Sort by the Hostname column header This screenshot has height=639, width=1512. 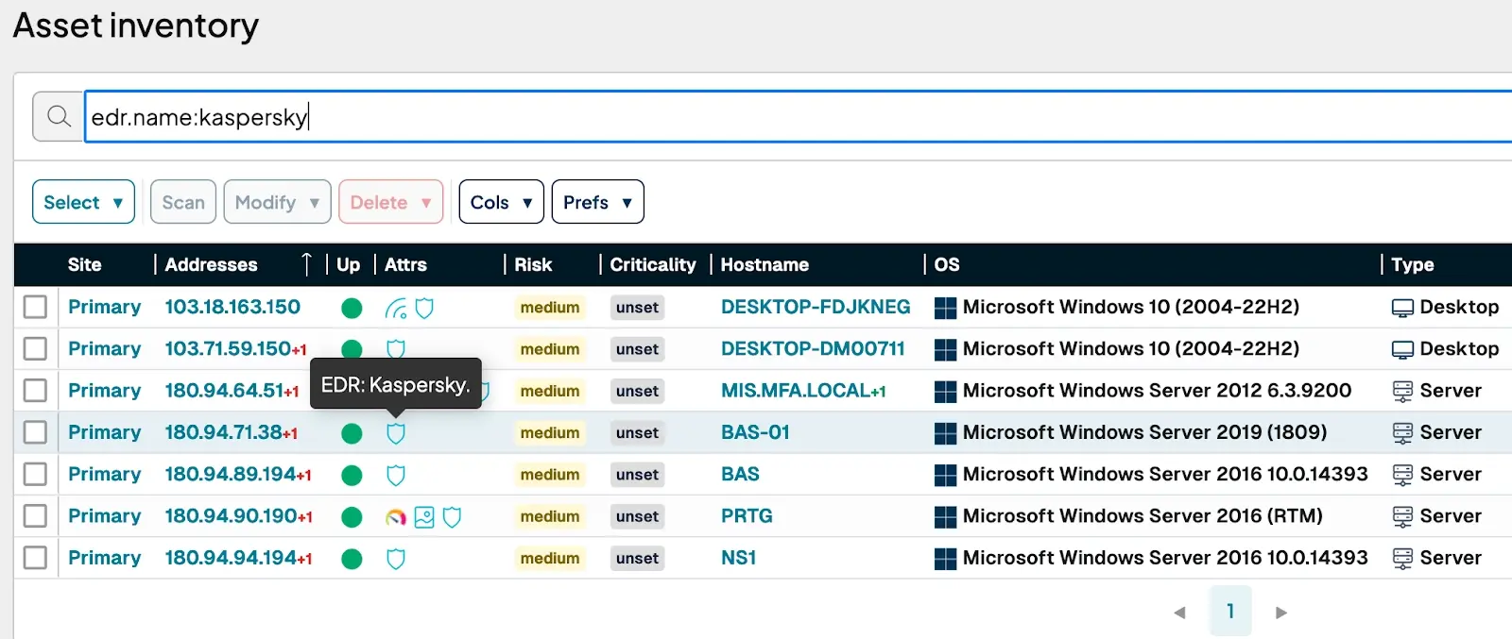(765, 264)
